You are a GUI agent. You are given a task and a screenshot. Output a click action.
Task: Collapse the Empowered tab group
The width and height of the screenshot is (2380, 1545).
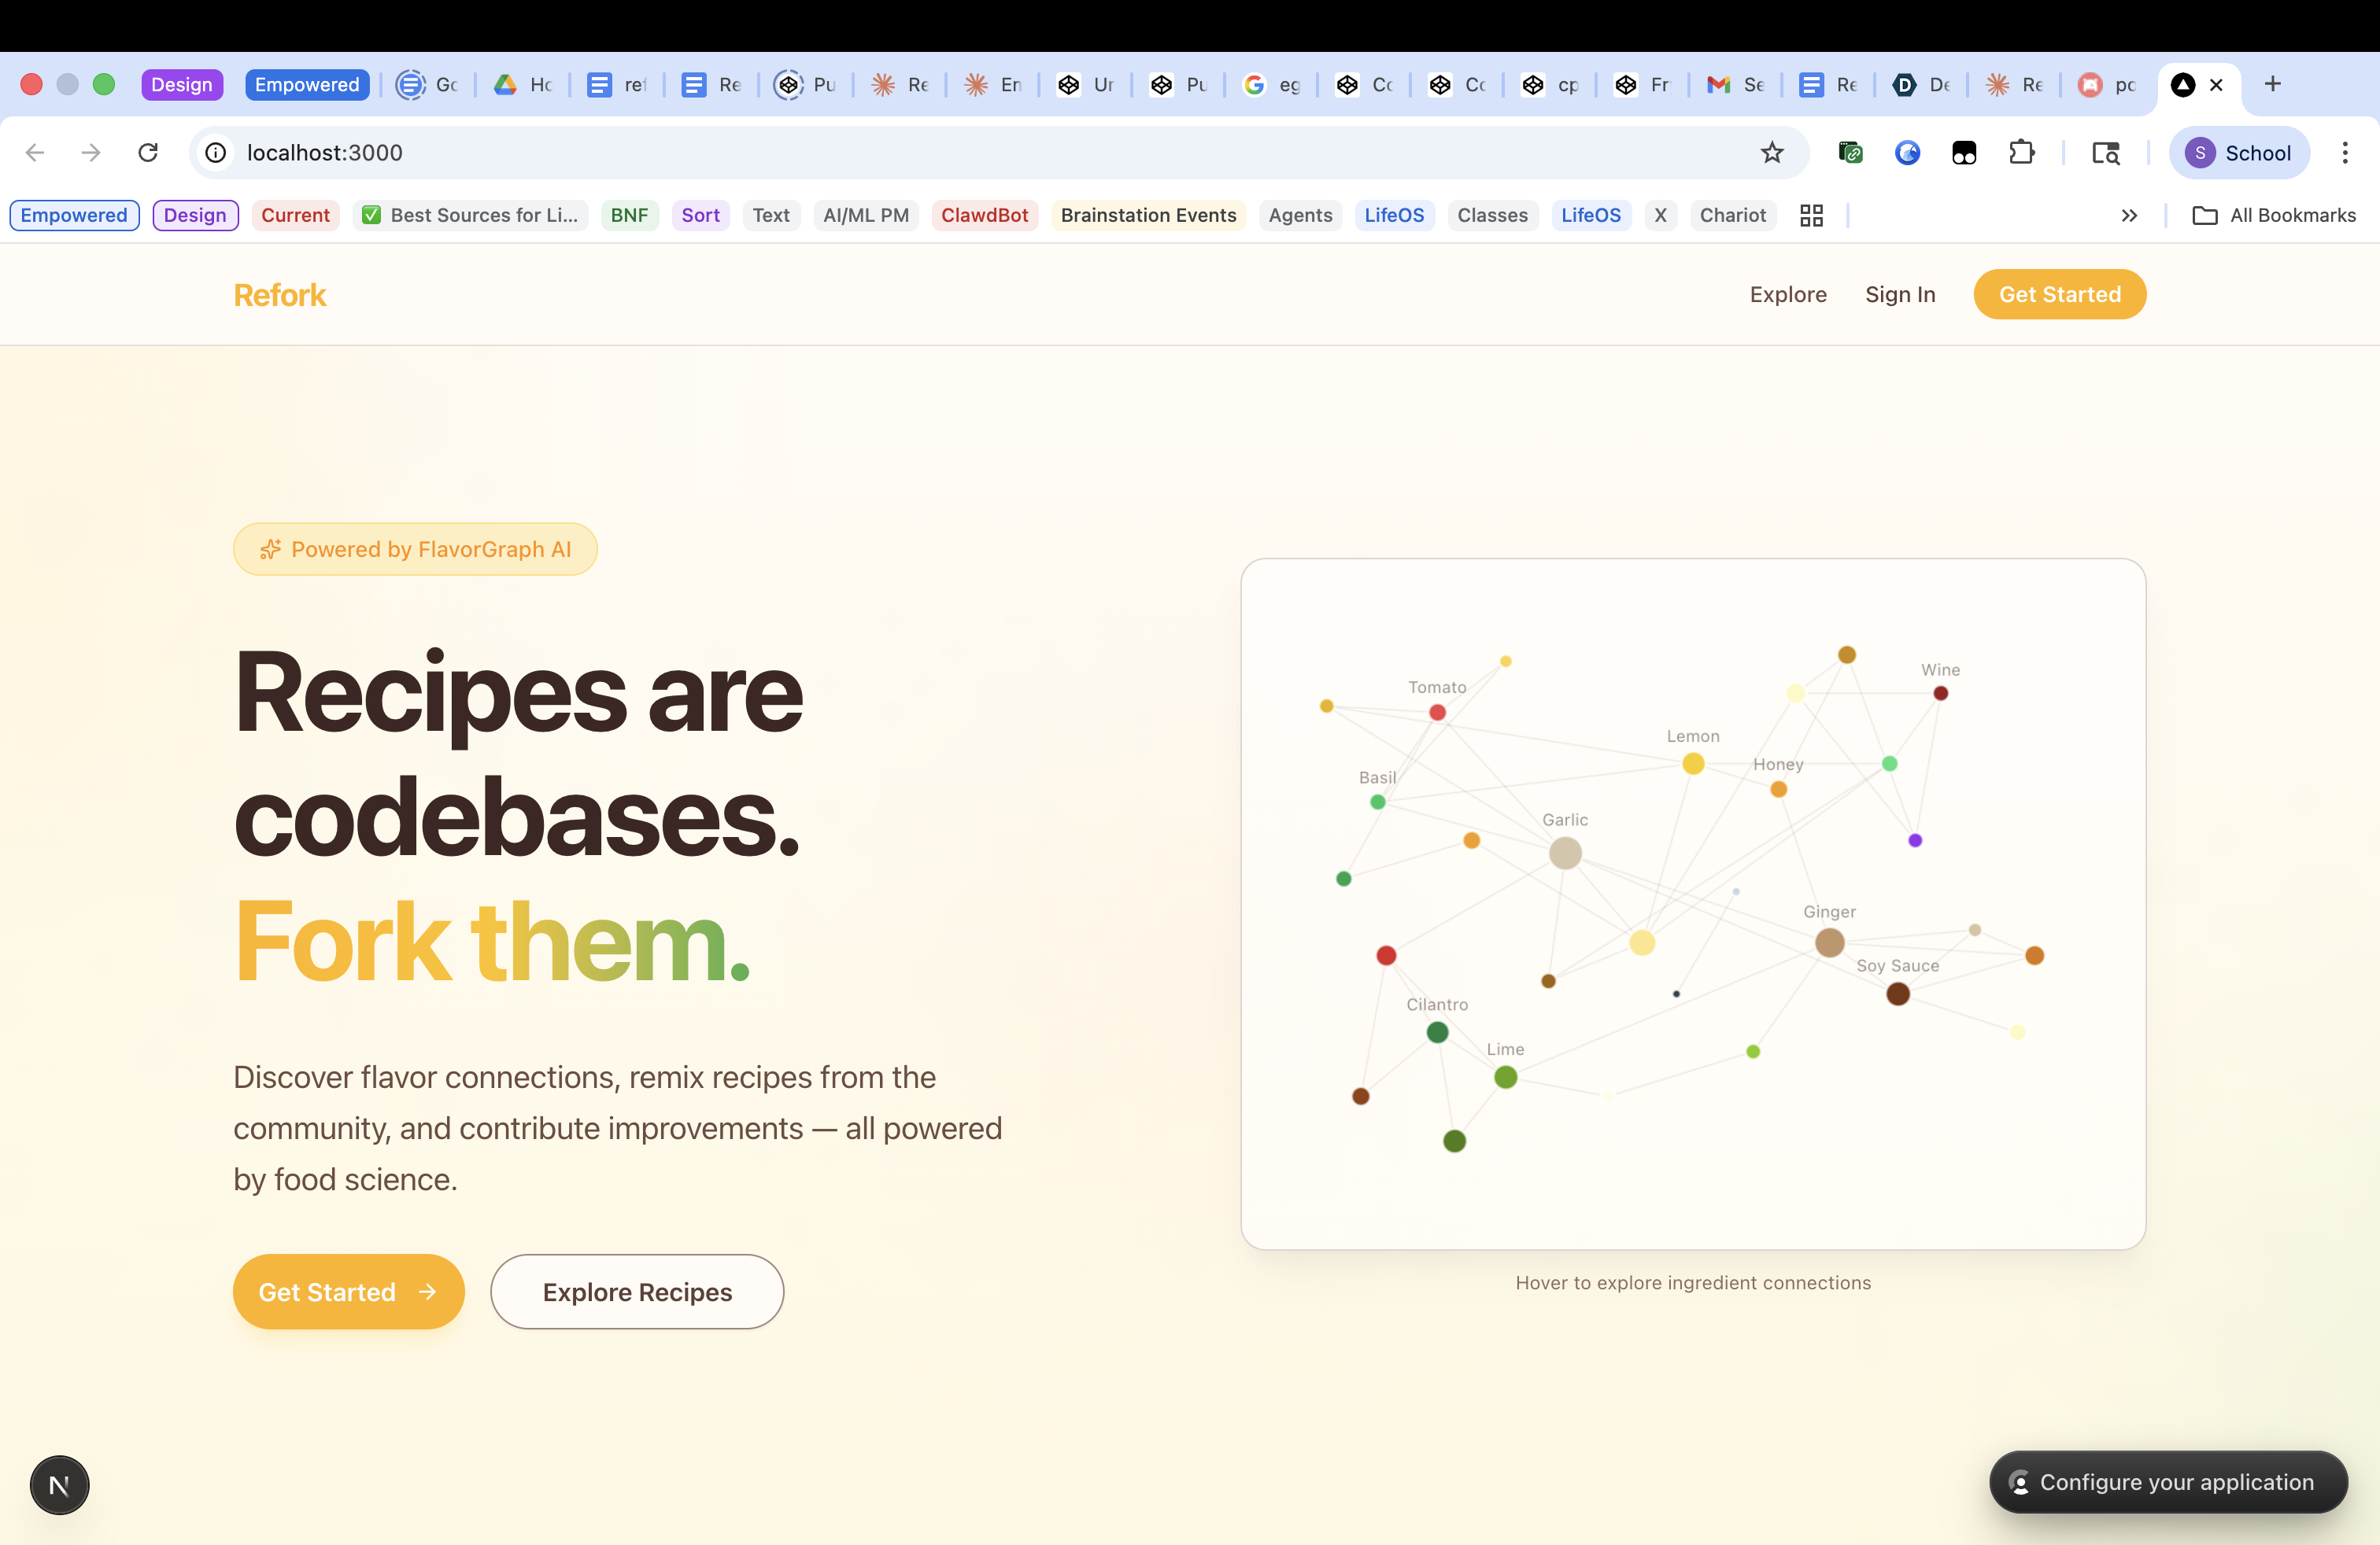[306, 84]
